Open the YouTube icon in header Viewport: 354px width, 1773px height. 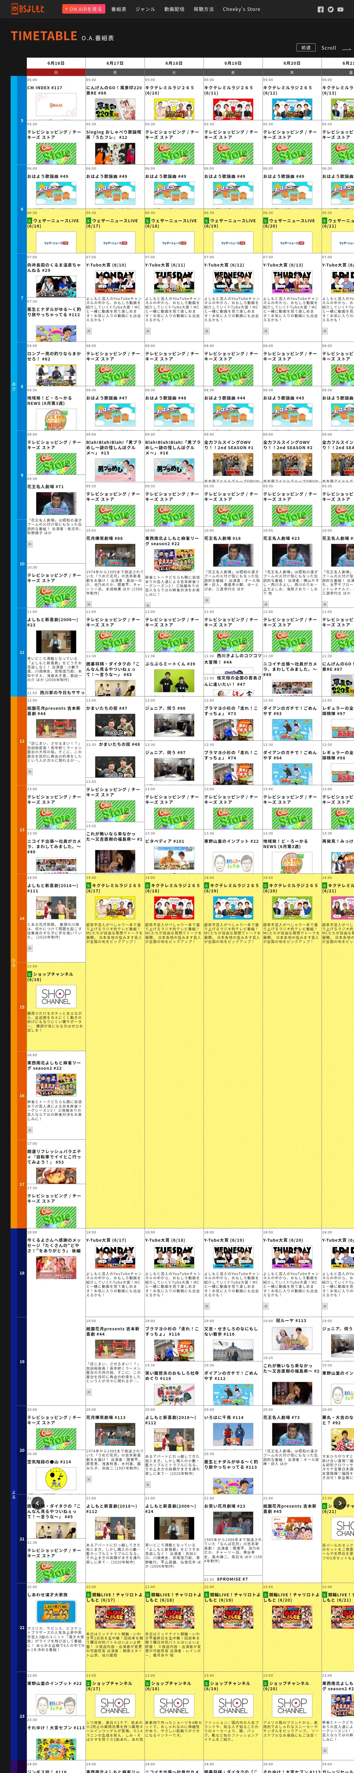tap(340, 10)
